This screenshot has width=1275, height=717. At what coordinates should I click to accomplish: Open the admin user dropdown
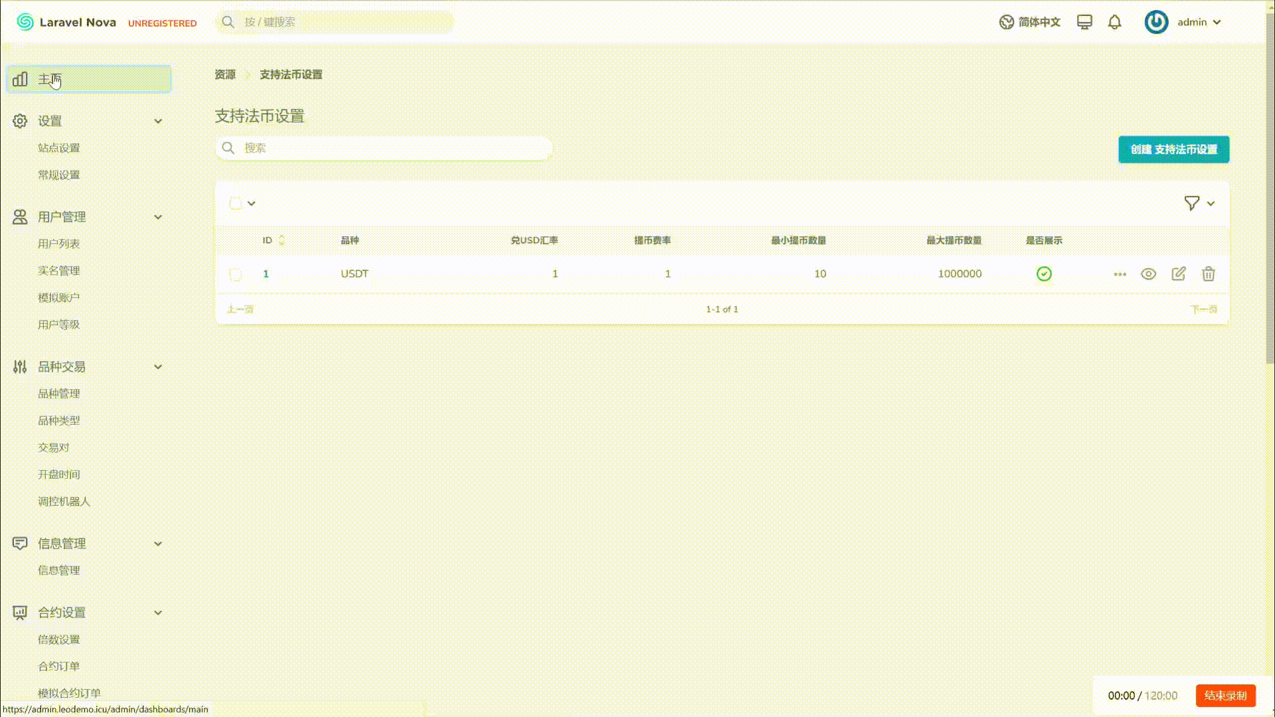point(1199,22)
